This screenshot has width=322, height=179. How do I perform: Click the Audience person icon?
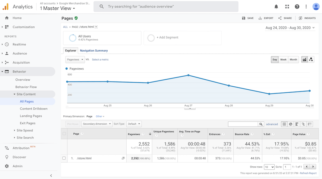[x=7, y=53]
